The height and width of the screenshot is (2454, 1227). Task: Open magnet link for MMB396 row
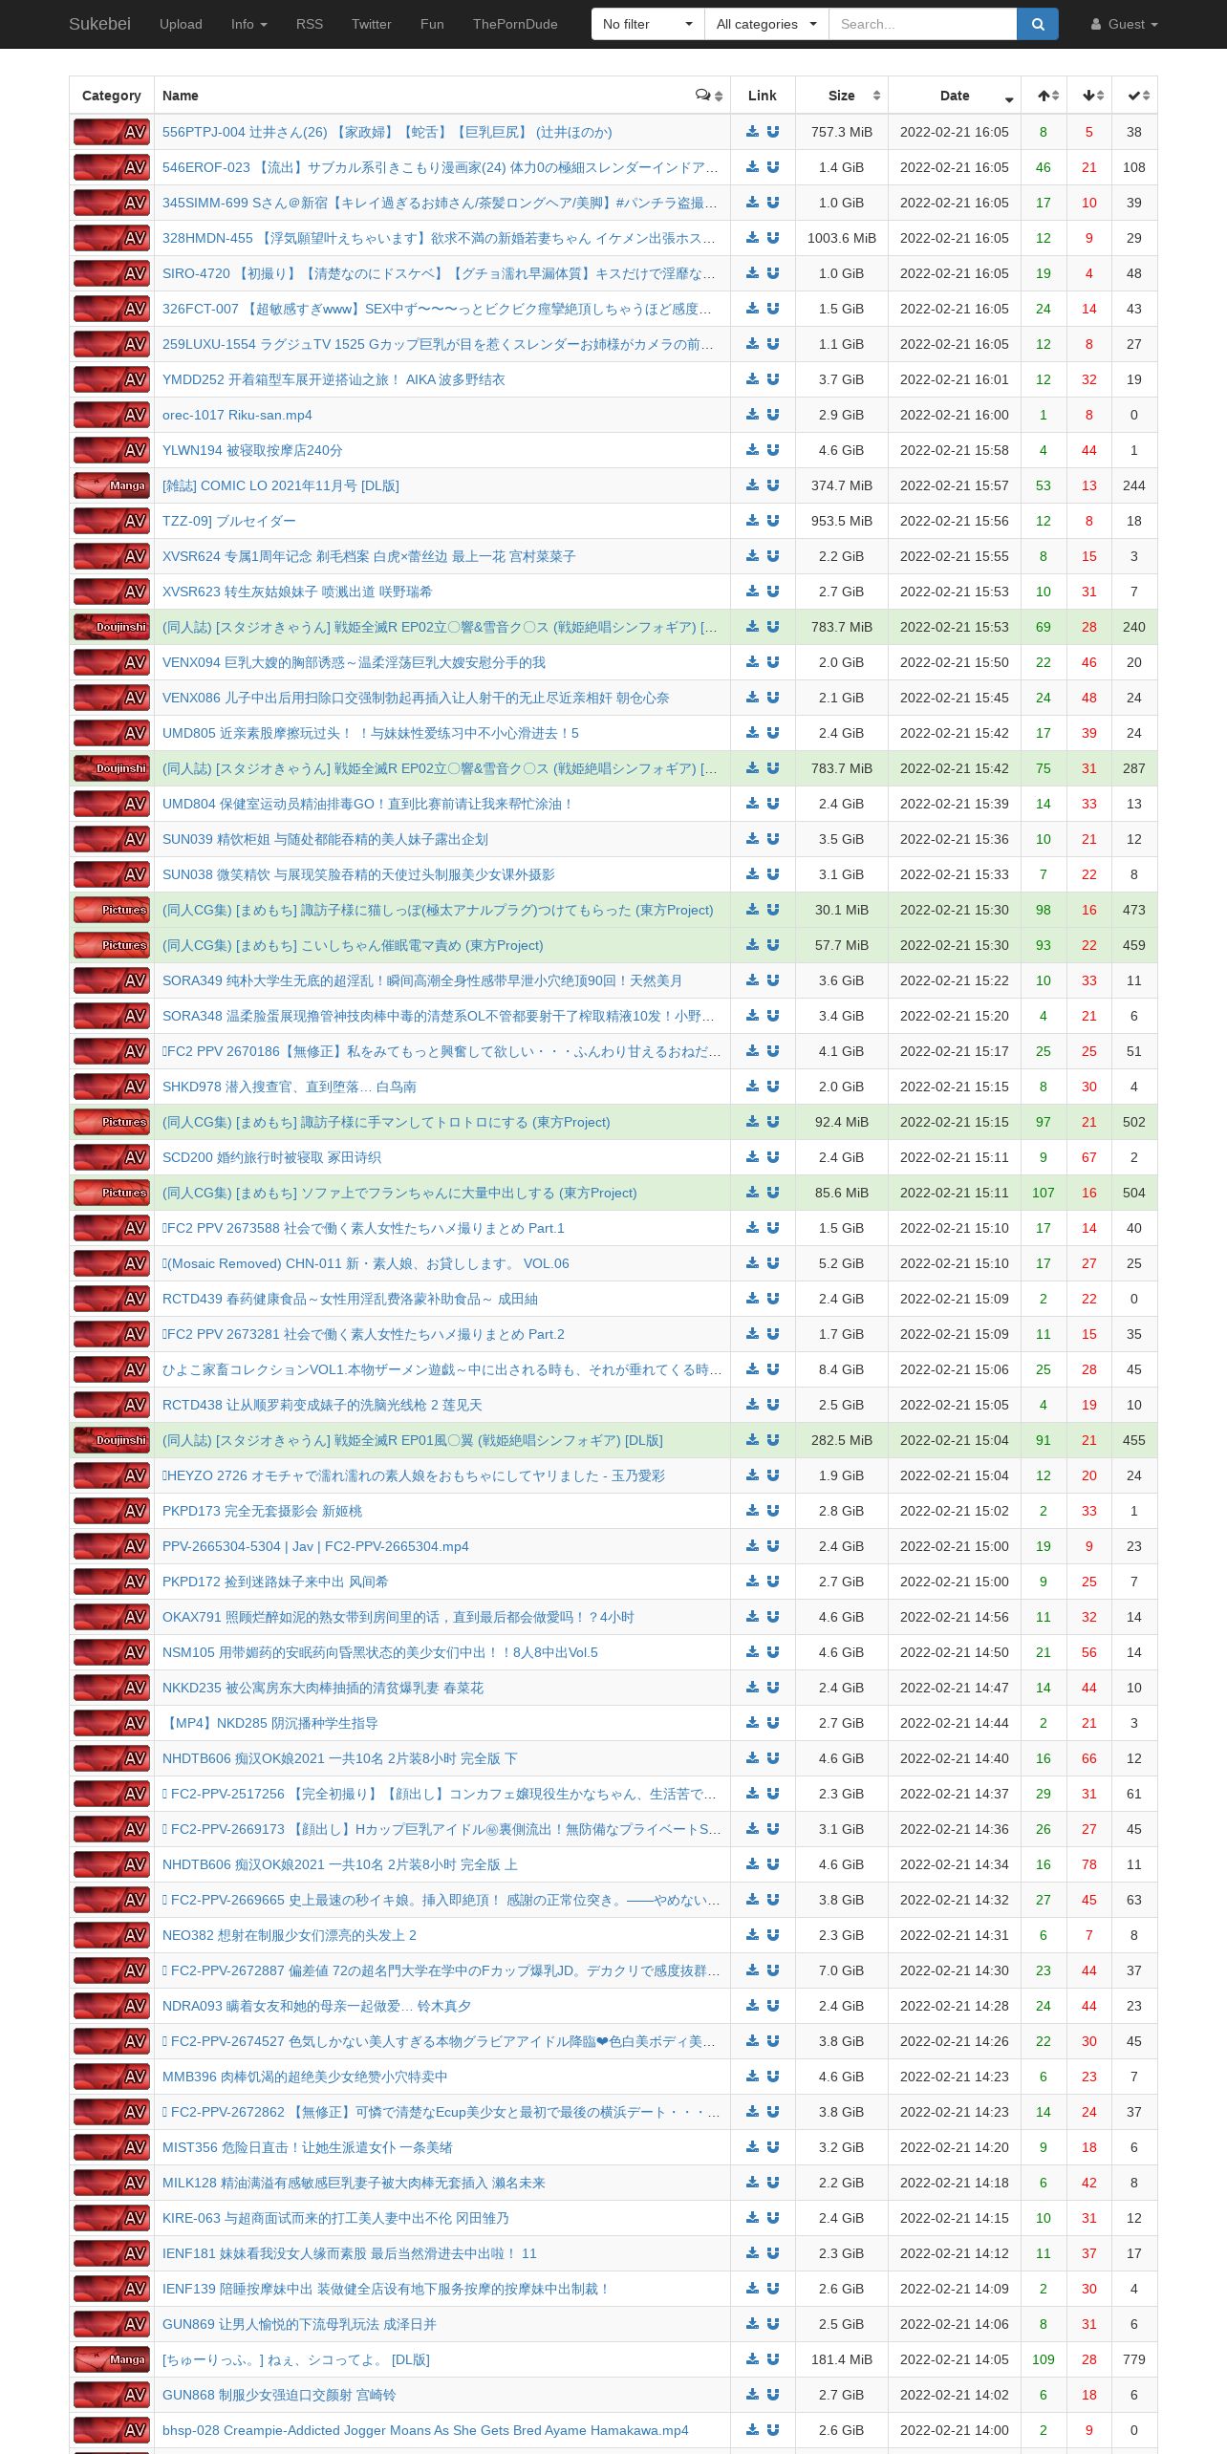pyautogui.click(x=773, y=2077)
